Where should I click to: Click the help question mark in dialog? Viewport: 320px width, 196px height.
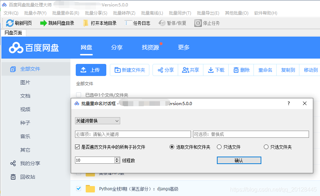coord(289,103)
